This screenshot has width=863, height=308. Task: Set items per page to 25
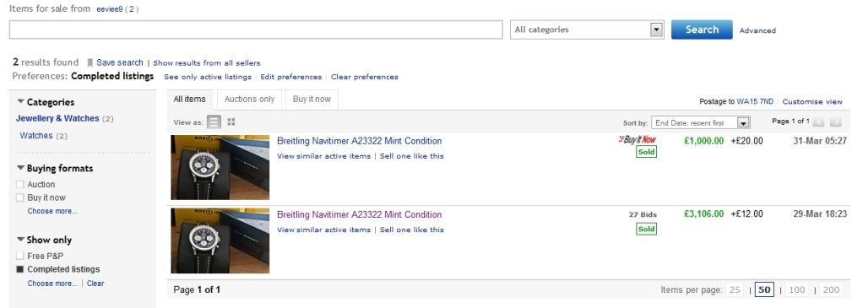(x=734, y=289)
